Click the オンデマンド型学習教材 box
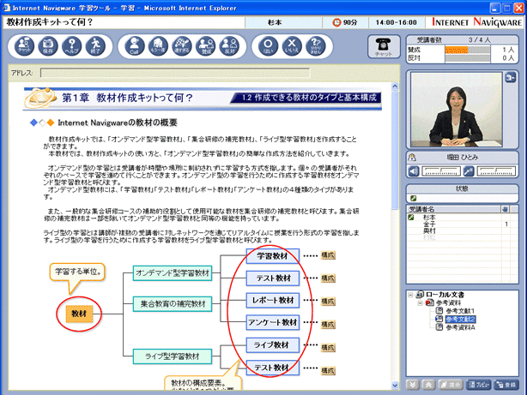The width and height of the screenshot is (527, 395). pyautogui.click(x=173, y=273)
